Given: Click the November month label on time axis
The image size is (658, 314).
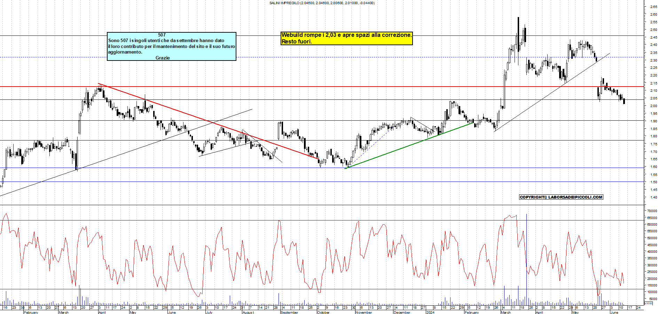Looking at the screenshot, I should (x=364, y=312).
